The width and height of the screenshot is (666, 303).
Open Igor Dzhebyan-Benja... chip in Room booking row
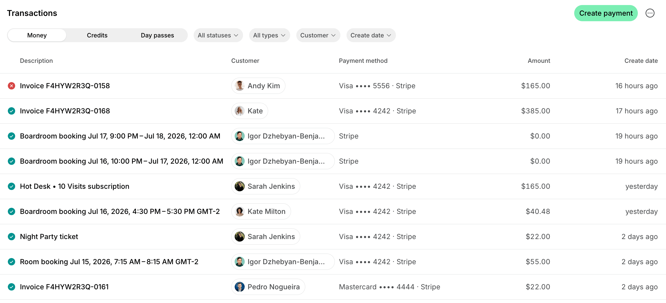click(283, 262)
